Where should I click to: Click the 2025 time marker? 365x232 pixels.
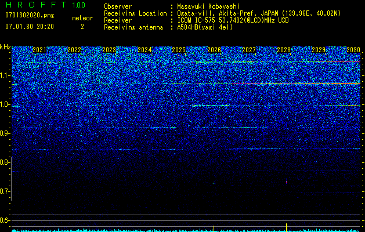click(179, 50)
